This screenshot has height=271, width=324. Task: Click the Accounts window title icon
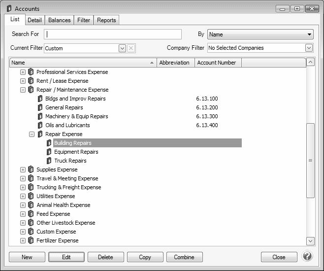(x=9, y=8)
